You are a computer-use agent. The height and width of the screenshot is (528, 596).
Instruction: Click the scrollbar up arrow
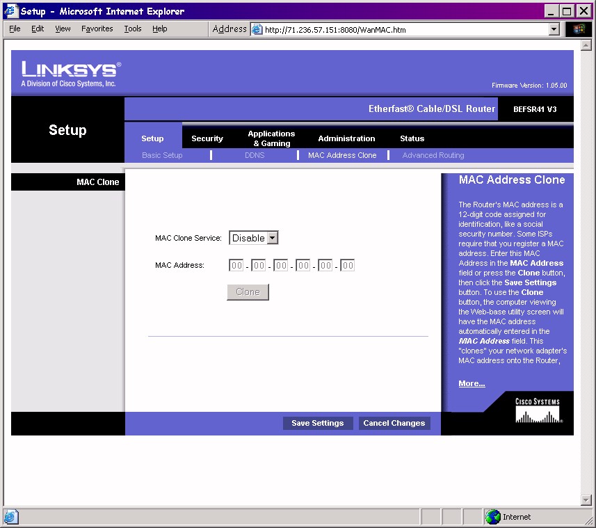click(586, 45)
